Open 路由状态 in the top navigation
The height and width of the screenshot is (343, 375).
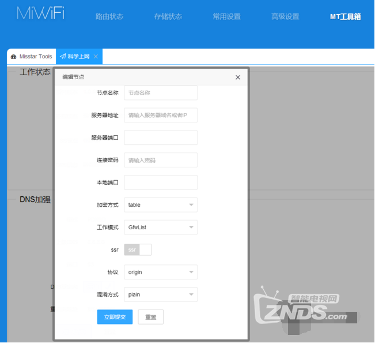(109, 17)
